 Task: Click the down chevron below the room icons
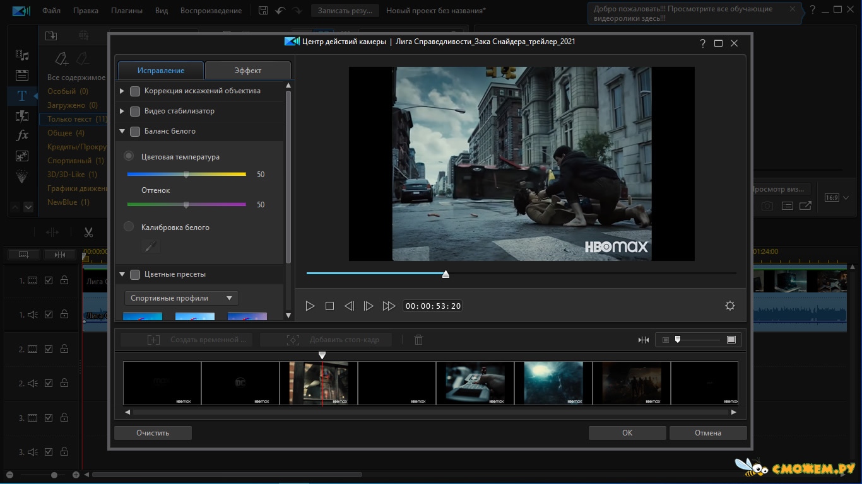point(28,207)
